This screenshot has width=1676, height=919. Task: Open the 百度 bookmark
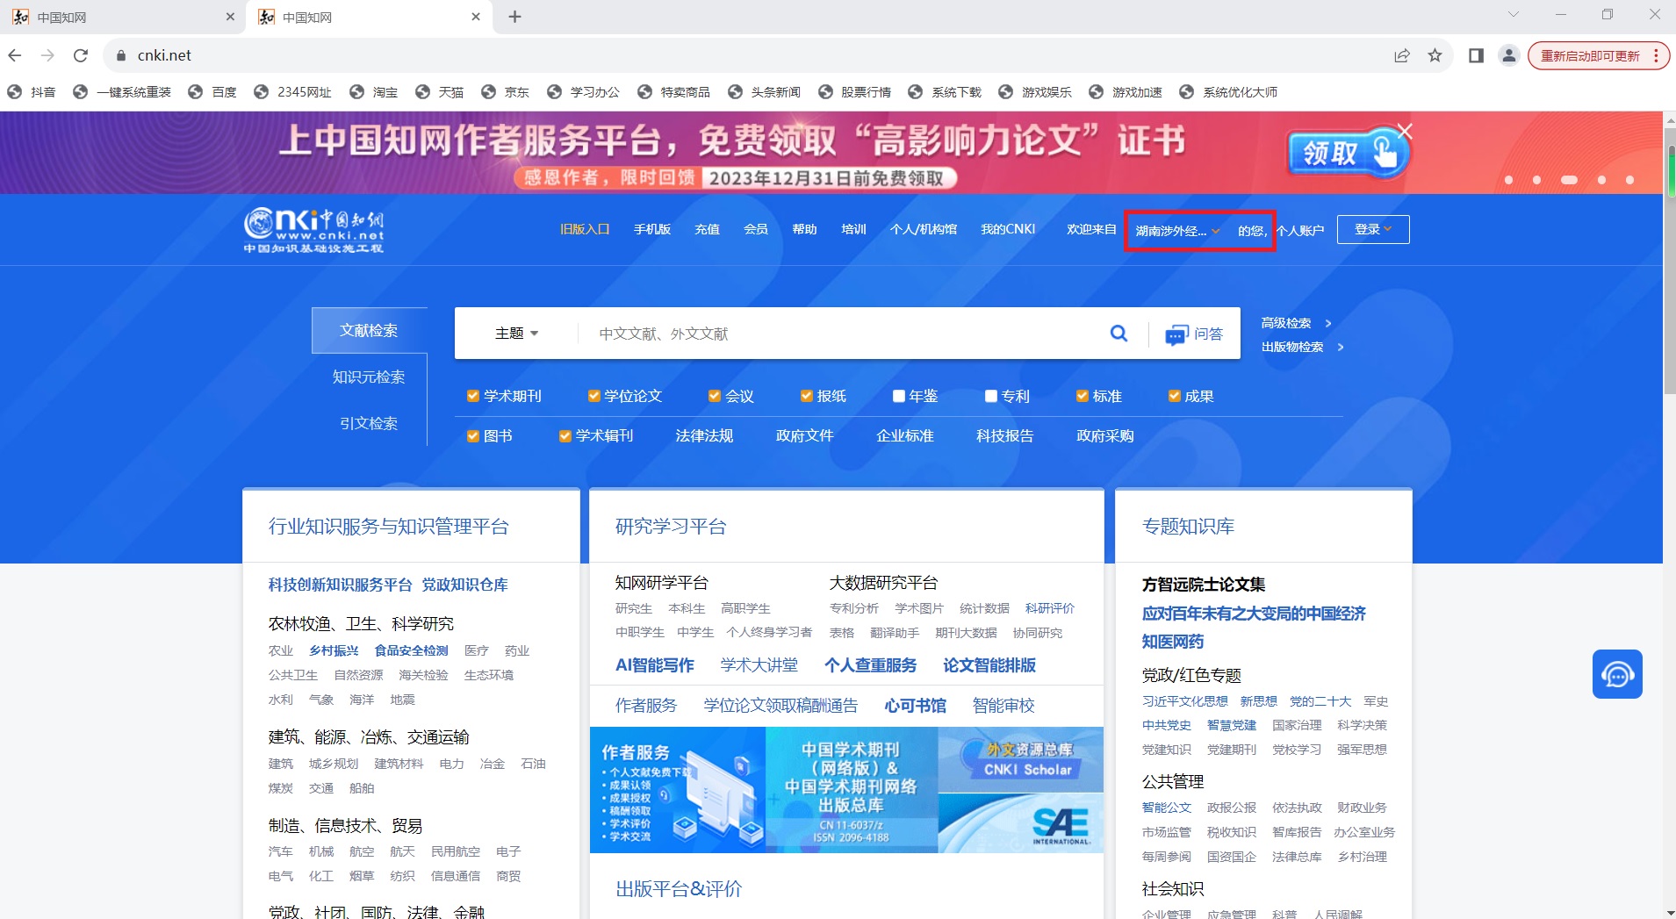[212, 92]
